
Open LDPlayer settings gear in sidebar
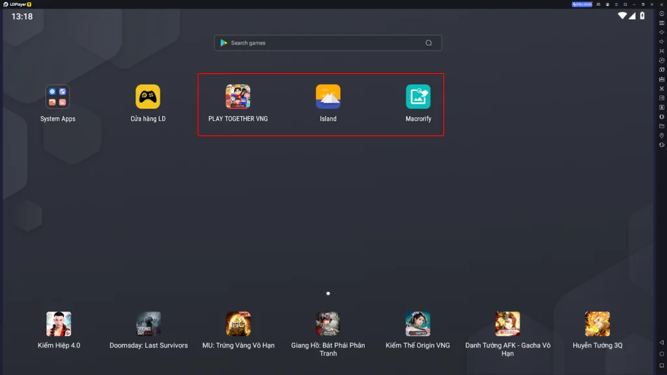point(662,14)
